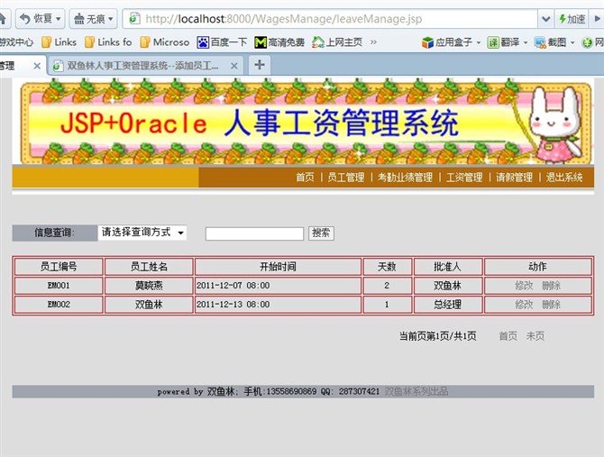Go to 首页 in navigation menu
Viewport: 604px width, 457px height.
305,177
